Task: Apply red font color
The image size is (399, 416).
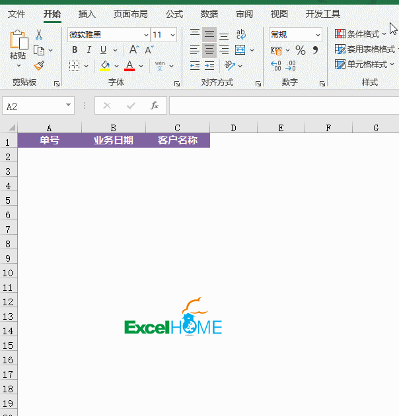Action: pos(129,66)
